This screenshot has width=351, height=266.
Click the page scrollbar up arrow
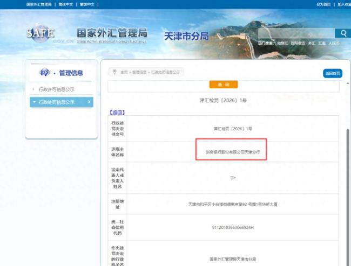click(348, 83)
